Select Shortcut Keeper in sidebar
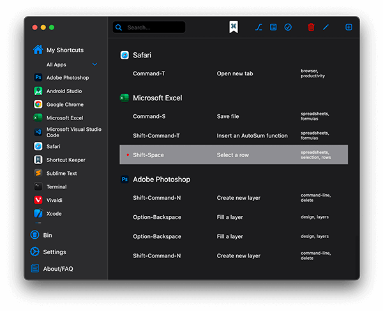 point(59,160)
